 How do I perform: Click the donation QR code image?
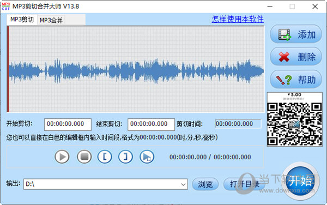tap(294, 119)
